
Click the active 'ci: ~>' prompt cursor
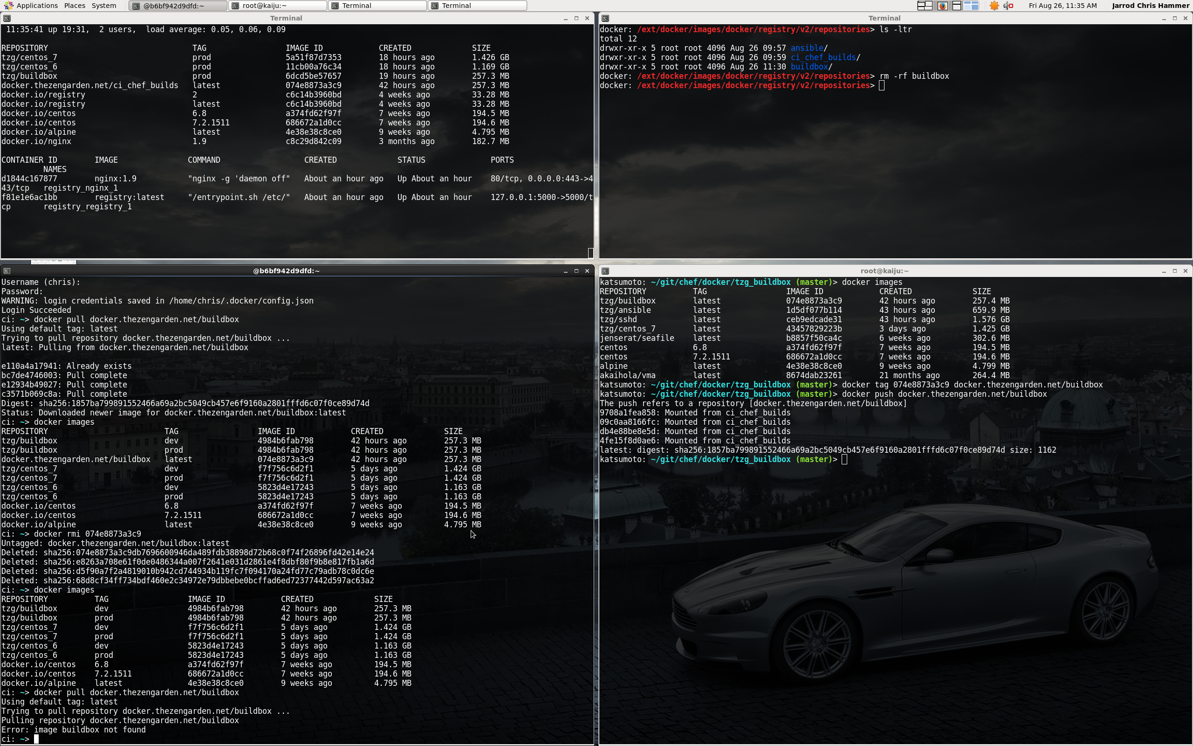(x=36, y=739)
